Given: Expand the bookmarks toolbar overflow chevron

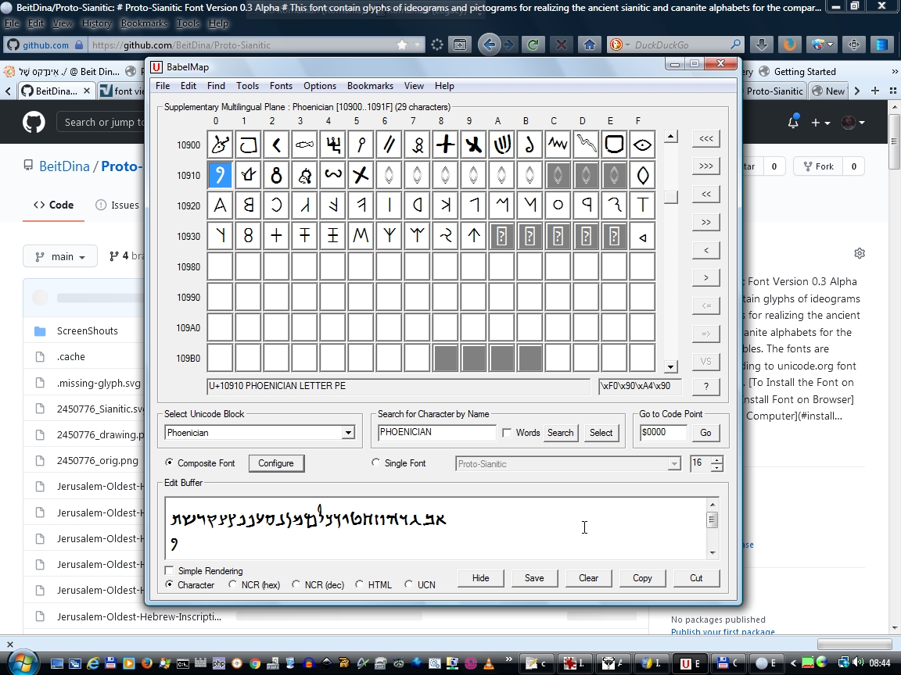Looking at the screenshot, I should click(894, 72).
